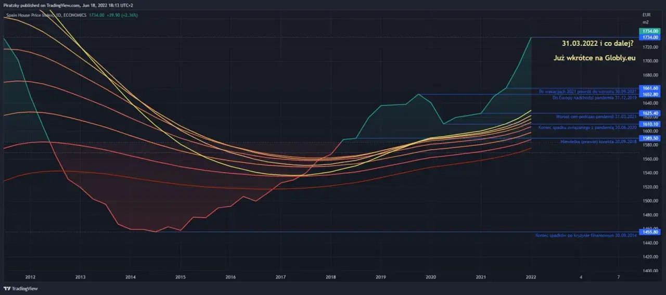Click the 2022 label on time axis
This screenshot has width=666, height=295.
pyautogui.click(x=531, y=277)
